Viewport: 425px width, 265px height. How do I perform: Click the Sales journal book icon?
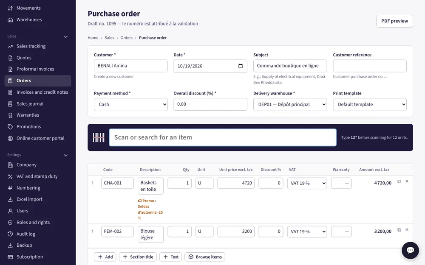(x=10, y=104)
